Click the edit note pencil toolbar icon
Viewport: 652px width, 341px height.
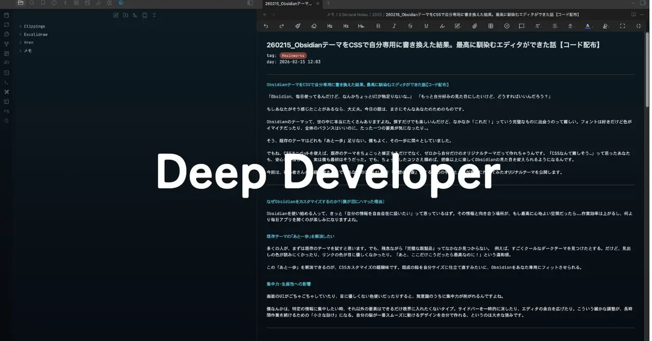tap(458, 26)
